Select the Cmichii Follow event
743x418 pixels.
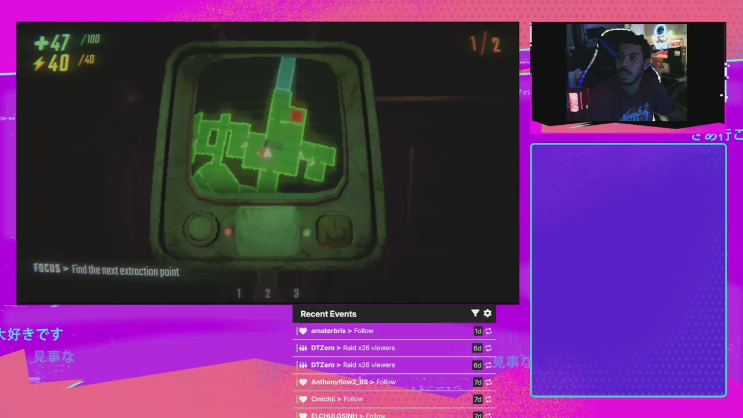click(x=394, y=399)
